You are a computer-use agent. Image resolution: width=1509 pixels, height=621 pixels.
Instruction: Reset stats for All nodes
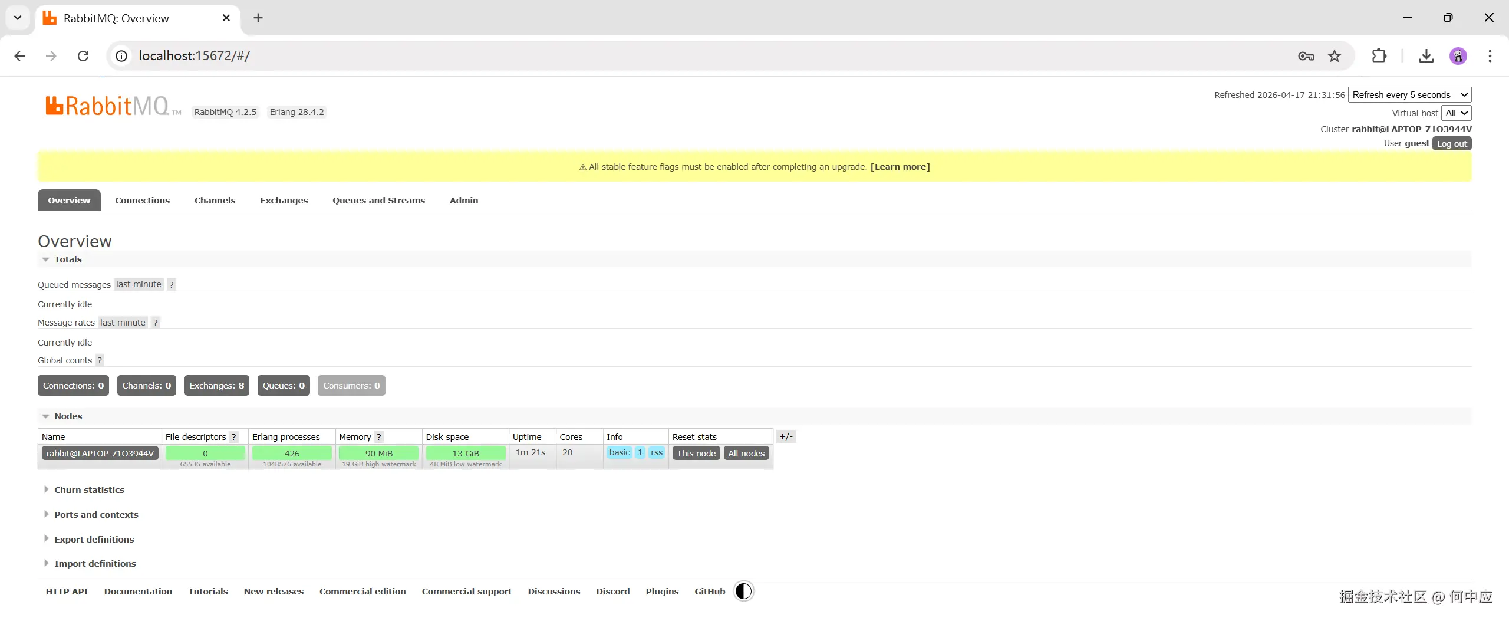coord(746,454)
